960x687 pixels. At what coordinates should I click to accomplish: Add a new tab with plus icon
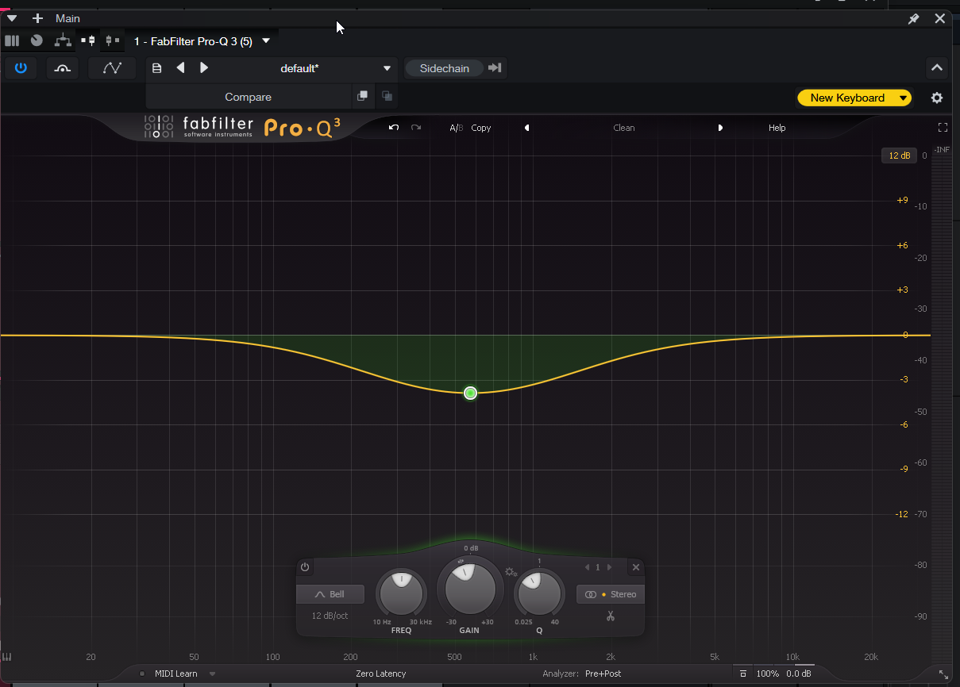click(37, 18)
